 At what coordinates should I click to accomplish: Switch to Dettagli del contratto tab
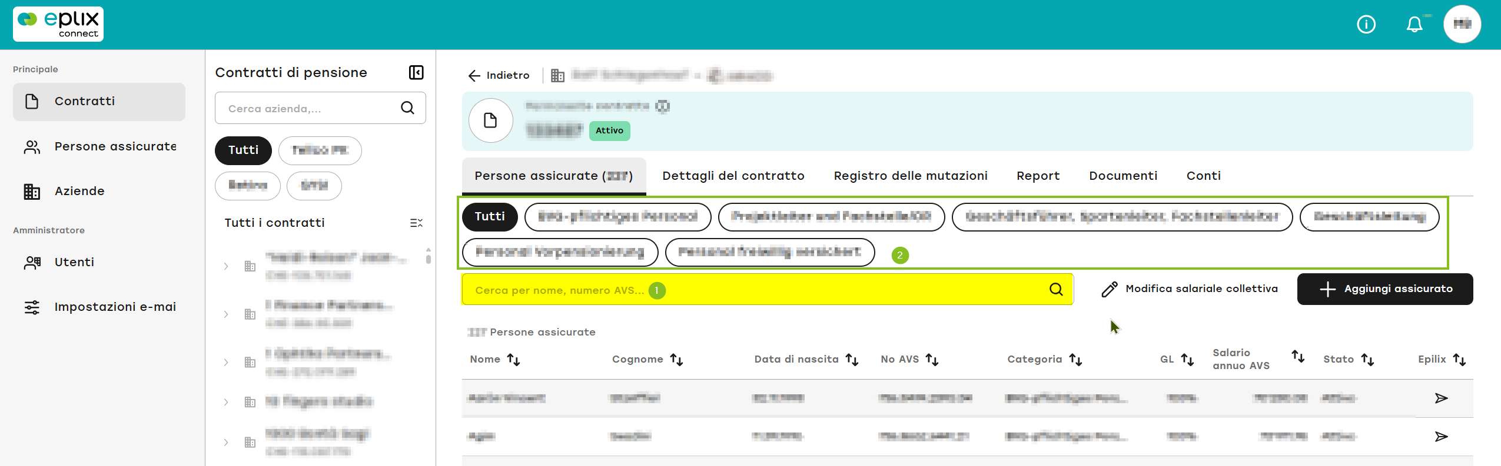point(733,176)
